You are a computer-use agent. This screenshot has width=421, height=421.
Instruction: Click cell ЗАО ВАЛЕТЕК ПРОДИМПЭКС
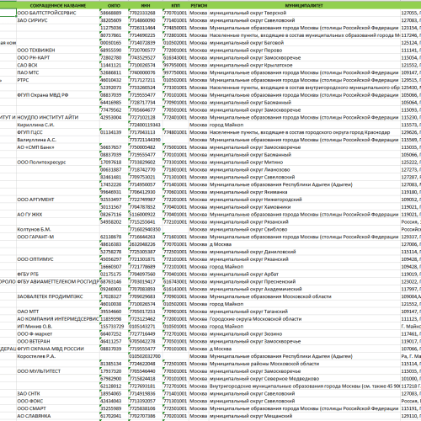tap(58, 296)
